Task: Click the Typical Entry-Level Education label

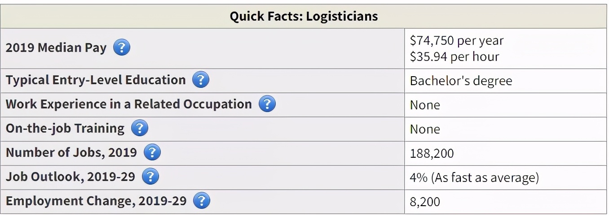Action: [x=96, y=80]
